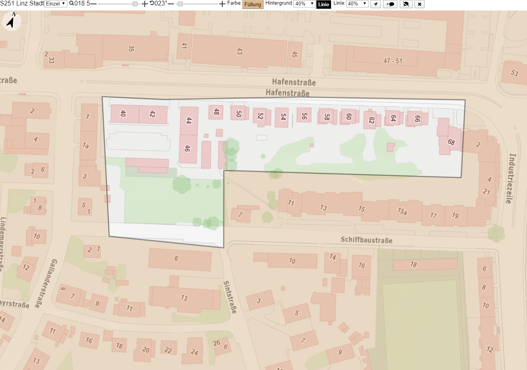The height and width of the screenshot is (370, 527).
Task: Click building 44 on the map
Action: [x=189, y=121]
